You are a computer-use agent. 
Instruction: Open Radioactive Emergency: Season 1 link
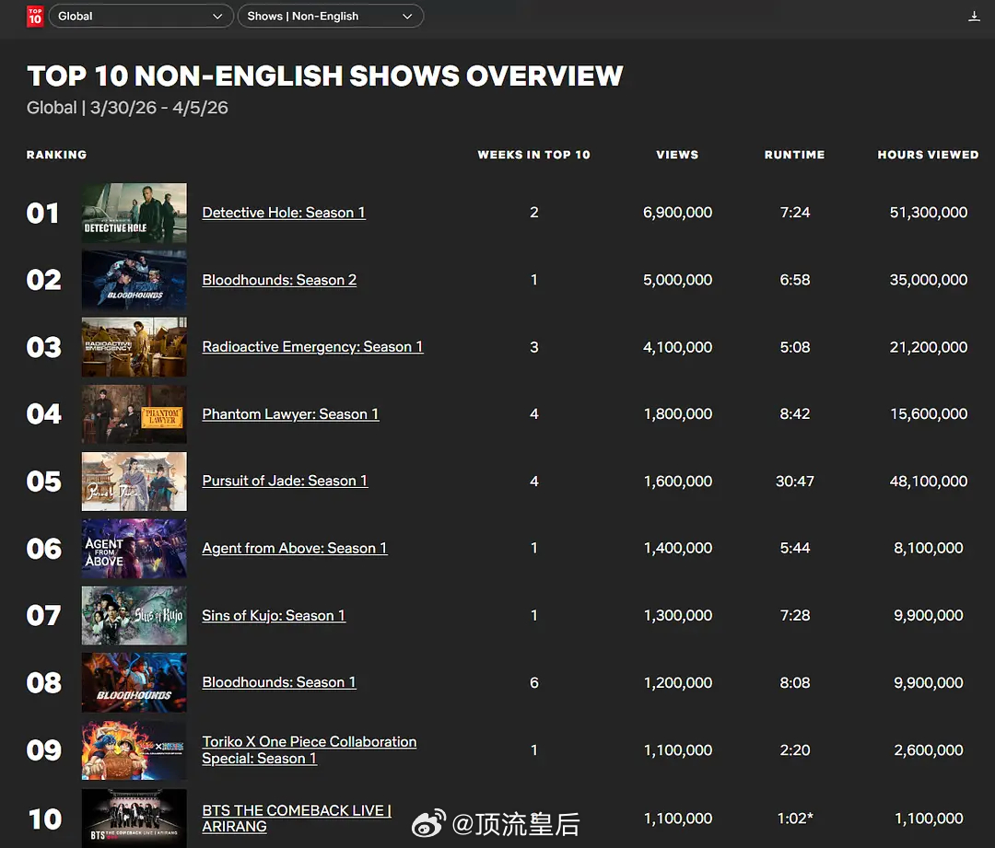313,347
